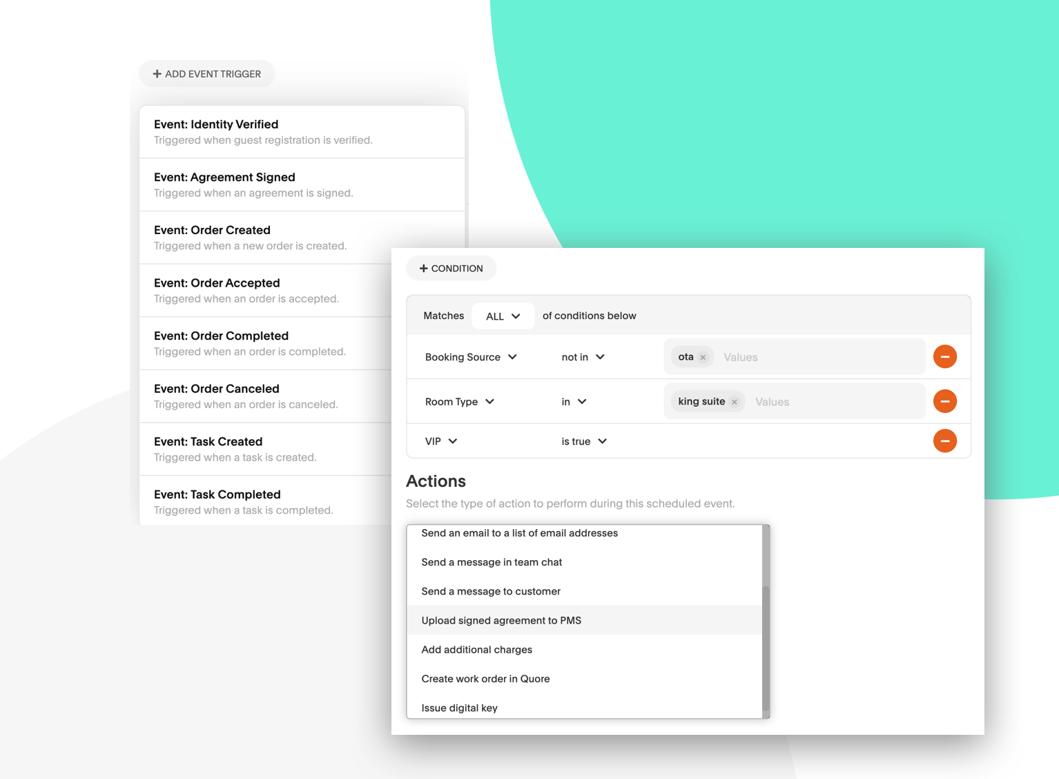Select 'Send a message to customer' action
Screen dimensions: 1059x779
(x=584, y=591)
